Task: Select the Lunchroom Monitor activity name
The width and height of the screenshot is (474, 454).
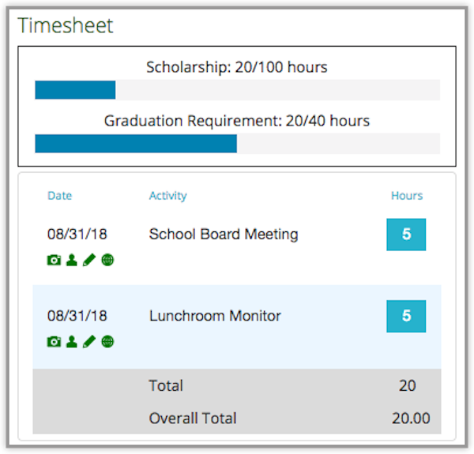Action: (215, 317)
